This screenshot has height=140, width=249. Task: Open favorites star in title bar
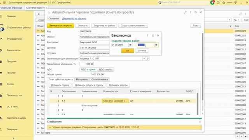pyautogui.click(x=224, y=3)
